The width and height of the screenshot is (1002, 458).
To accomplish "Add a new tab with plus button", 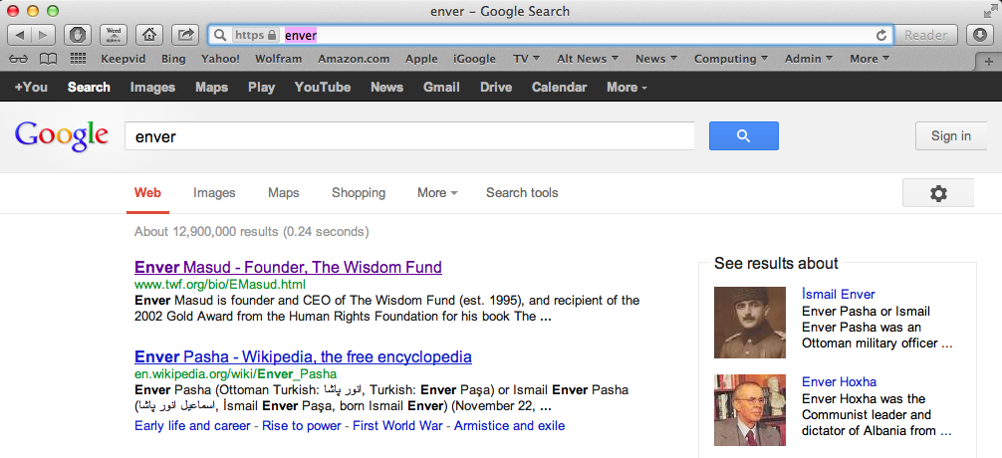I will tap(989, 62).
